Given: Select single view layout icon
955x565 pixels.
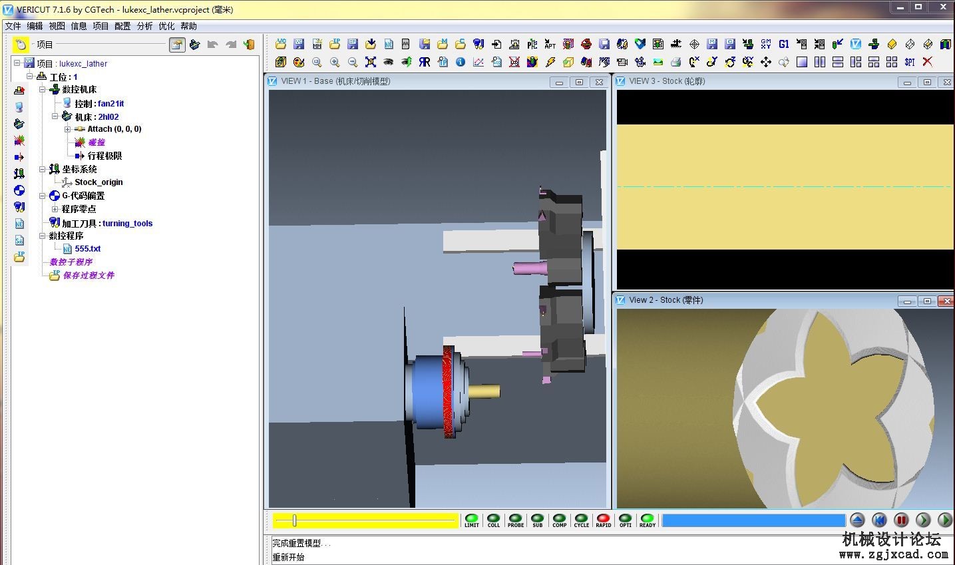Looking at the screenshot, I should click(802, 62).
